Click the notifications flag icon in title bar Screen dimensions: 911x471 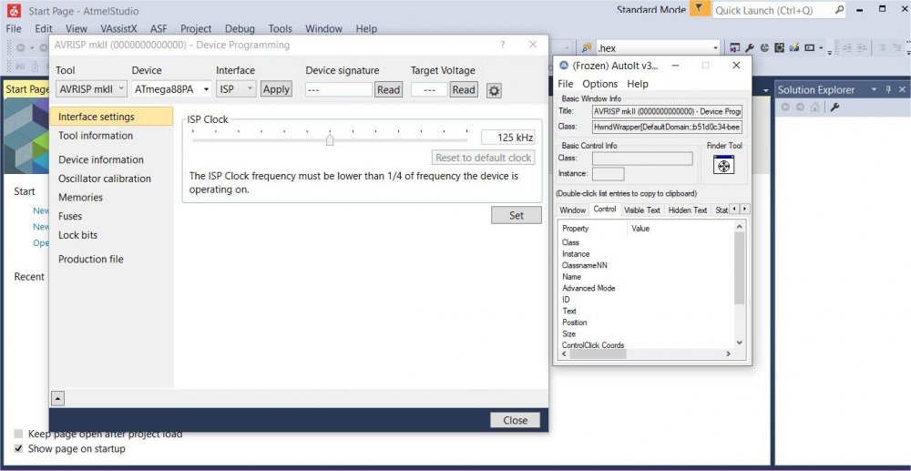point(700,9)
